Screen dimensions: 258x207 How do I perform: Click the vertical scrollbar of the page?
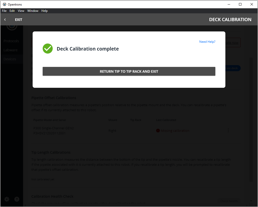(x=251, y=119)
